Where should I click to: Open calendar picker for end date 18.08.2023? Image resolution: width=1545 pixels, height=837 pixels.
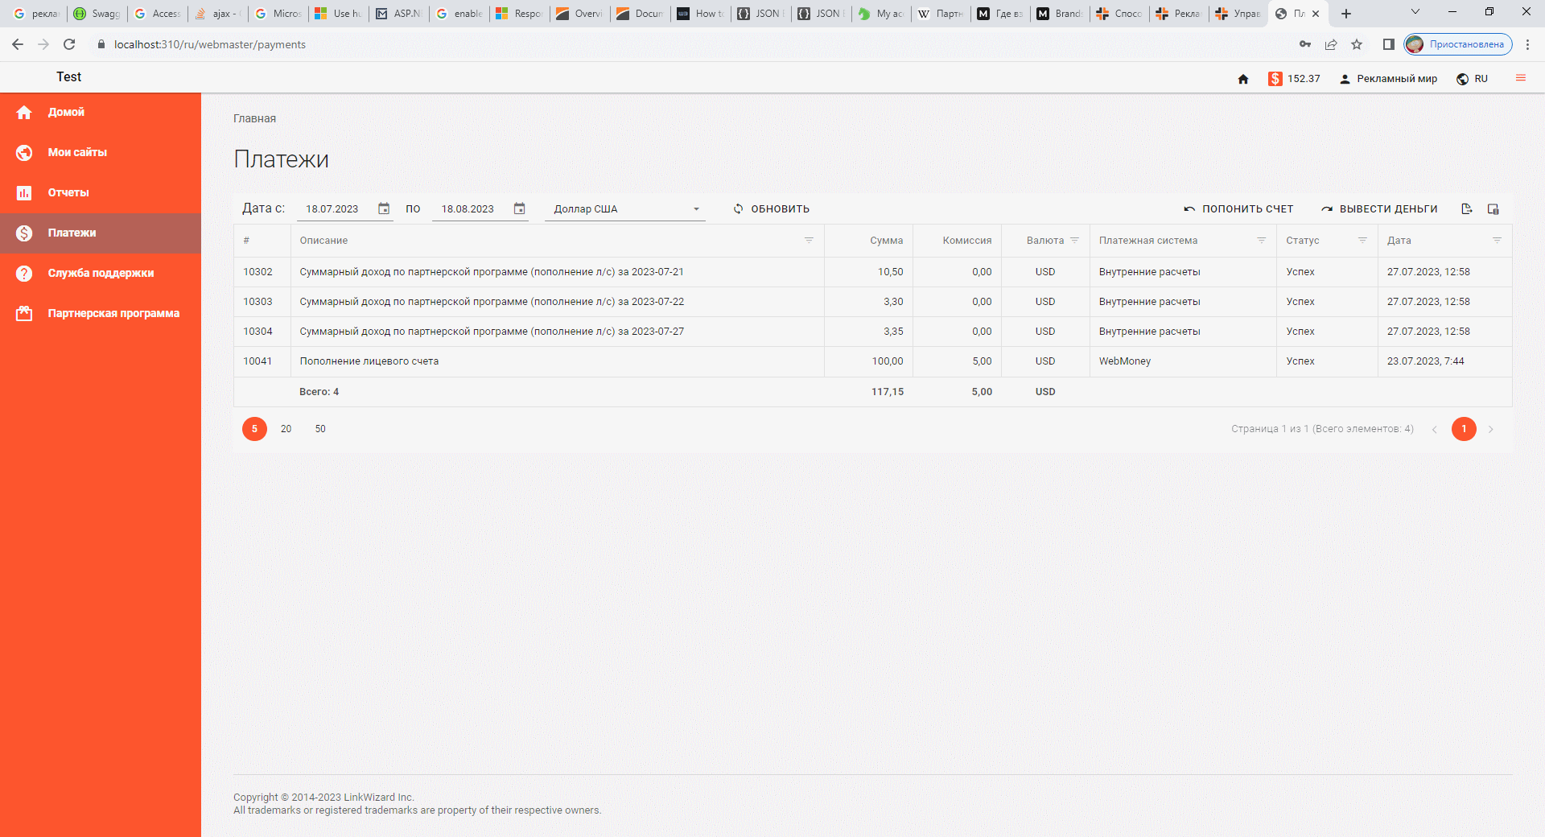click(519, 209)
